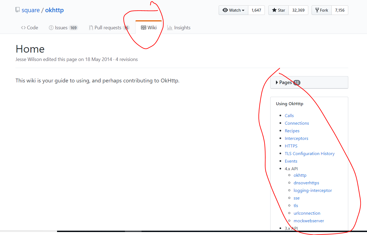Viewport: 367px width, 235px height.
Task: View the 32,369 stargazers count
Action: pos(298,10)
